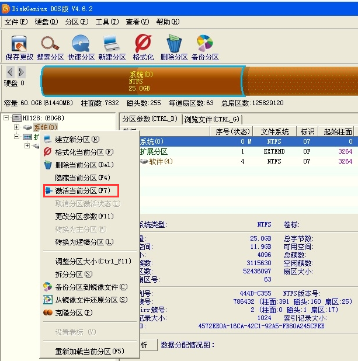Select 激活当前分区(F7) in context menu
The image size is (358, 361).
(x=82, y=190)
